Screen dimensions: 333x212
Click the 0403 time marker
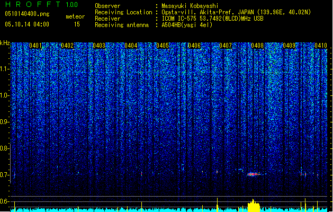[x=99, y=46]
